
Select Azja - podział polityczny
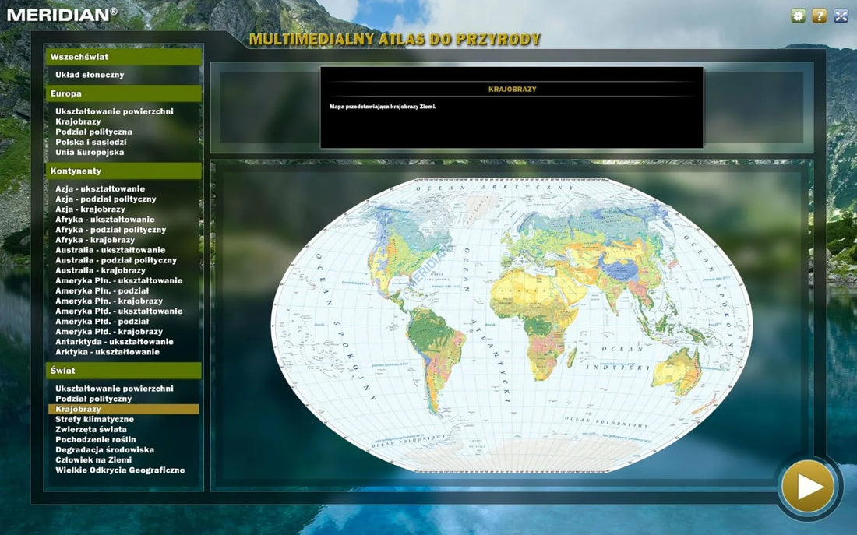tap(105, 199)
